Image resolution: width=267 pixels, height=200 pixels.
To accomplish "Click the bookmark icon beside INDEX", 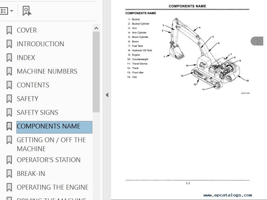I will click(x=9, y=58).
